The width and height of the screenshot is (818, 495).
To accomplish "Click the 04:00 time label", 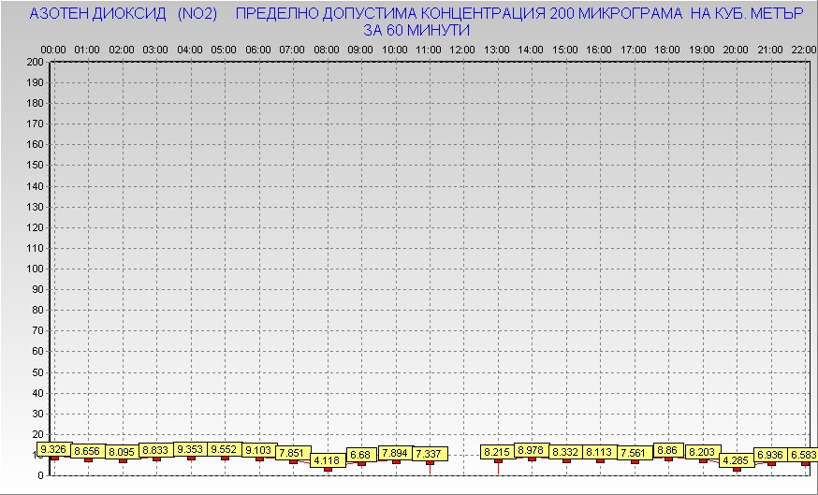I will click(x=190, y=51).
